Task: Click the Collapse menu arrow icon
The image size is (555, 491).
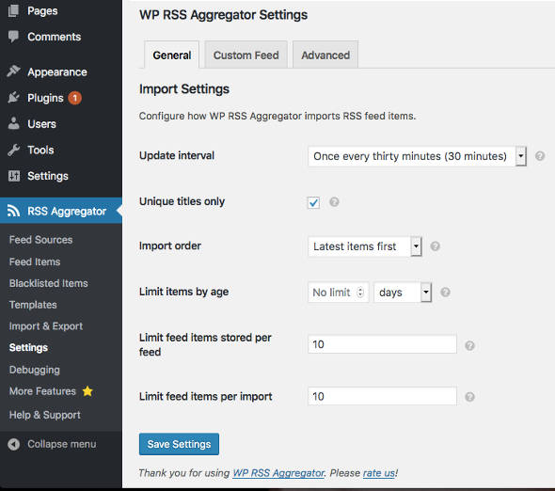Action: [14, 444]
